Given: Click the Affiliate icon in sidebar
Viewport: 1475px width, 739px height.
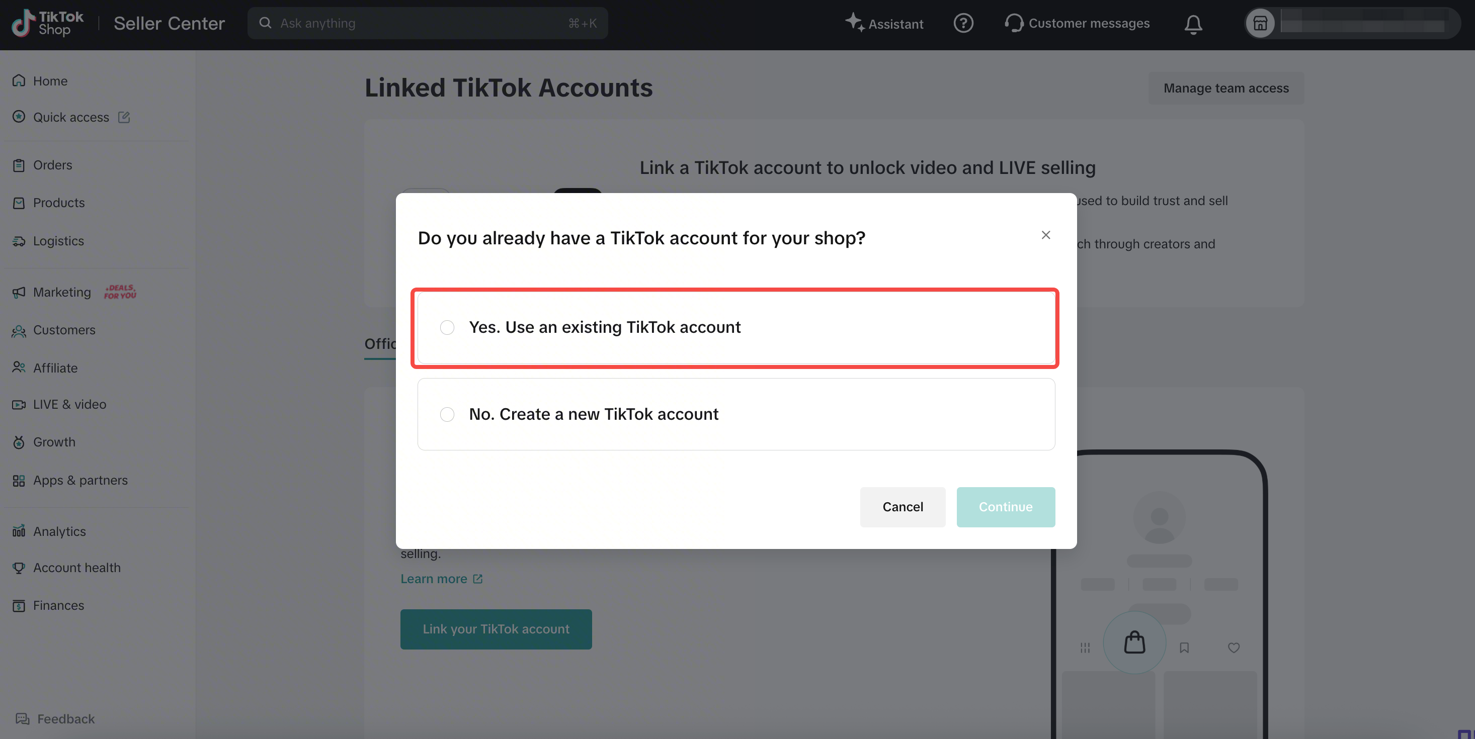Looking at the screenshot, I should (x=19, y=368).
